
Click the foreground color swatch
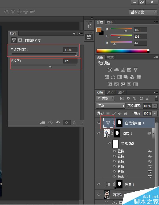99,30
